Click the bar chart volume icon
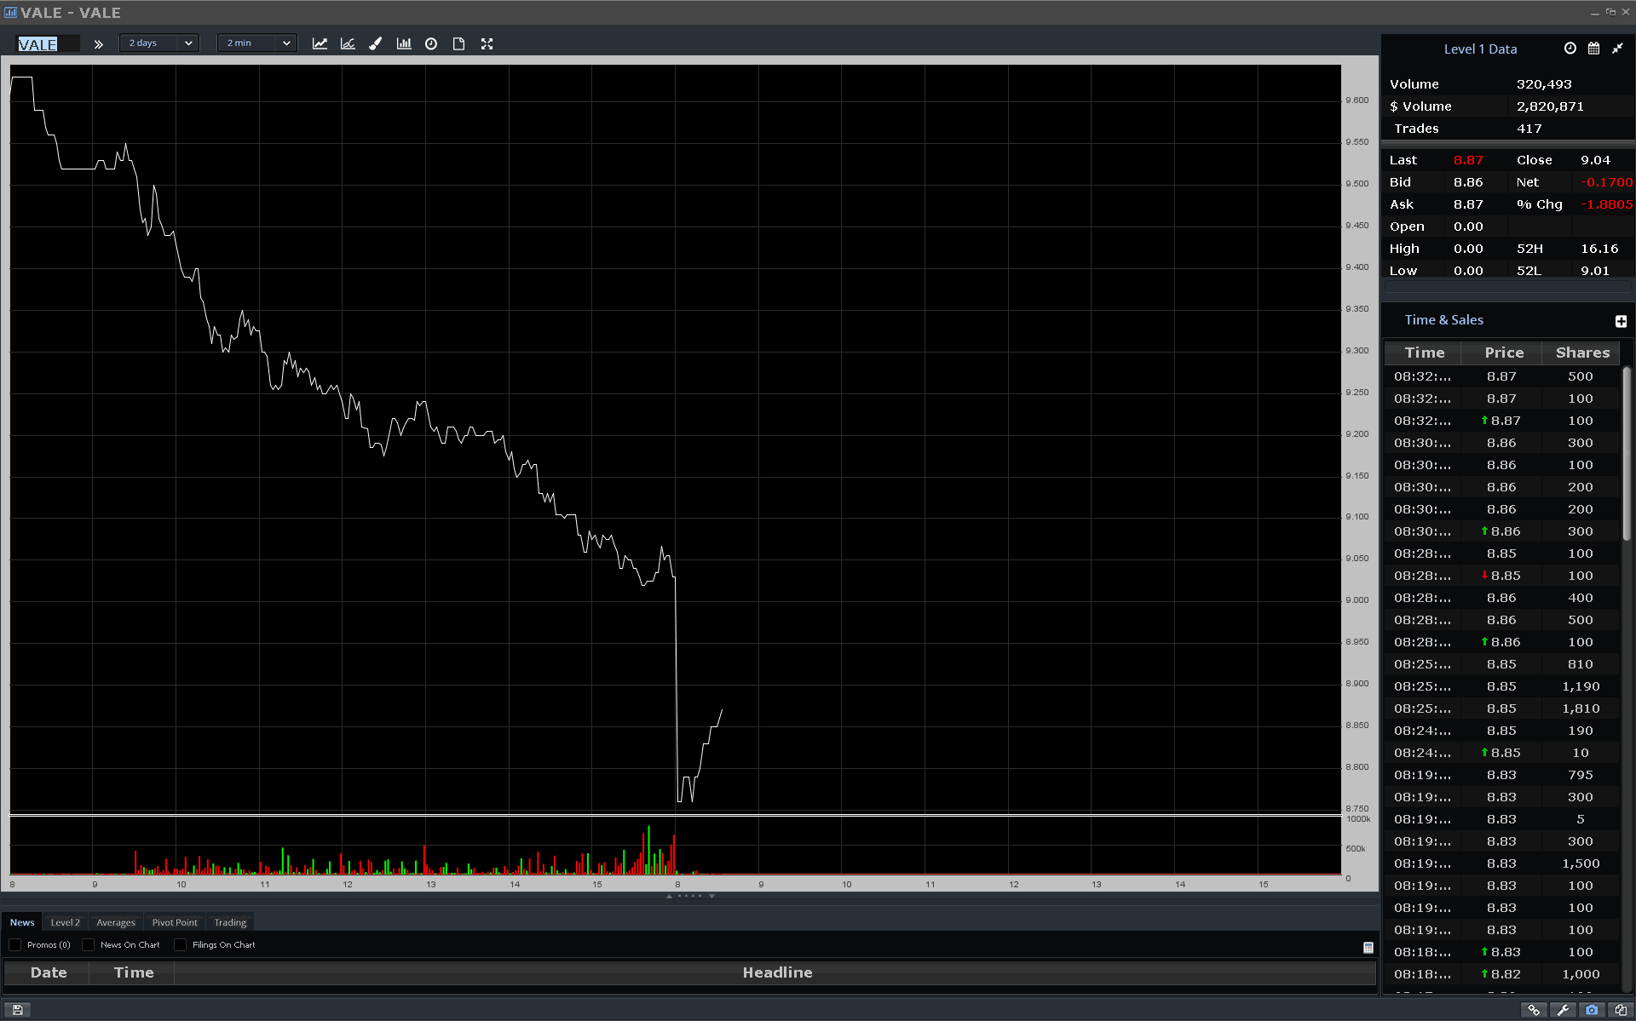The height and width of the screenshot is (1021, 1636). pyautogui.click(x=404, y=43)
